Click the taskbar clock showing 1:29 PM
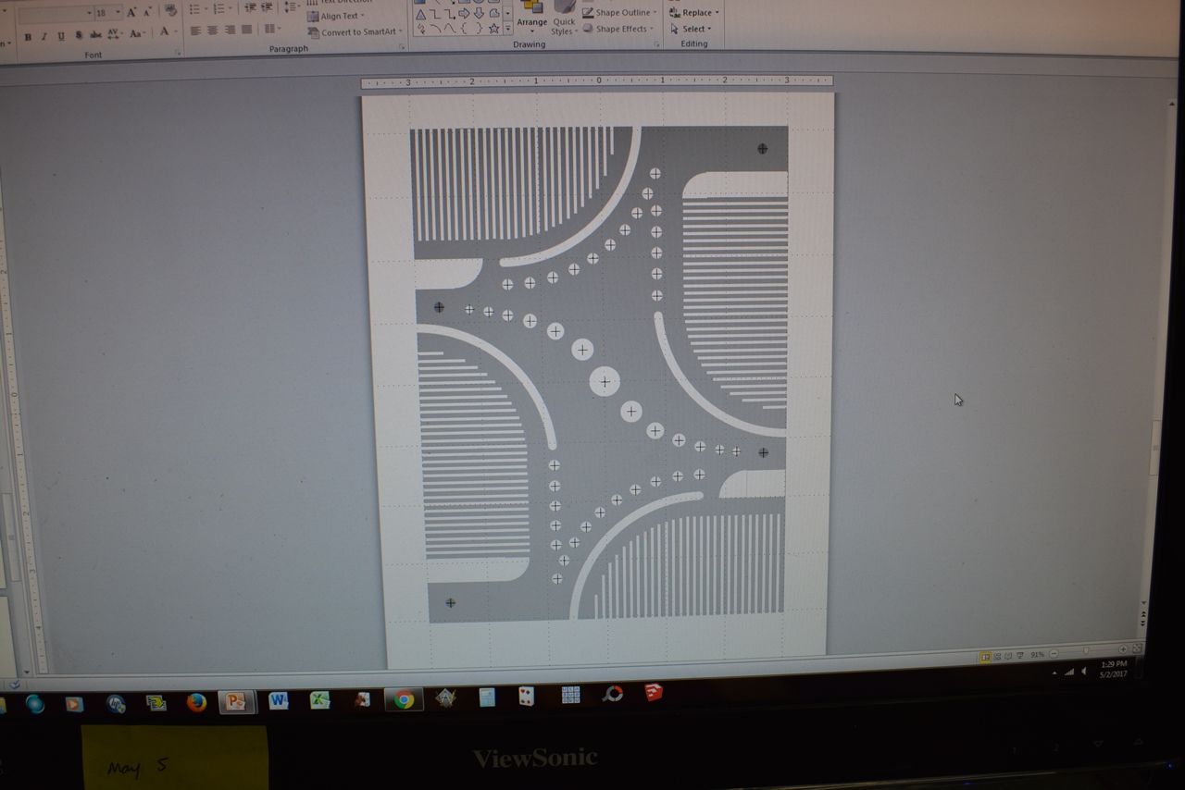 tap(1114, 669)
